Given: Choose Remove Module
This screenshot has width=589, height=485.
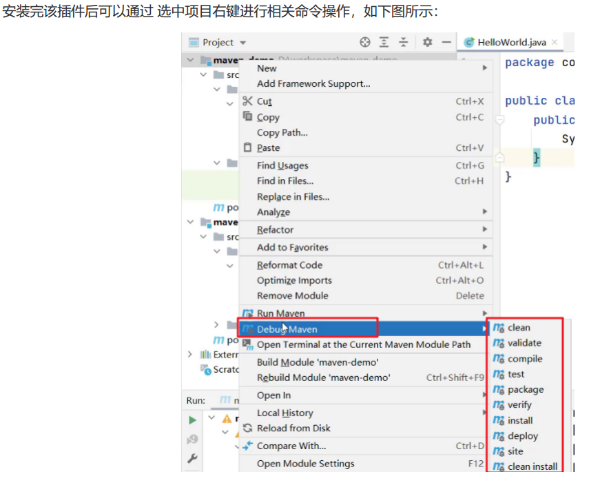Looking at the screenshot, I should coord(366,296).
